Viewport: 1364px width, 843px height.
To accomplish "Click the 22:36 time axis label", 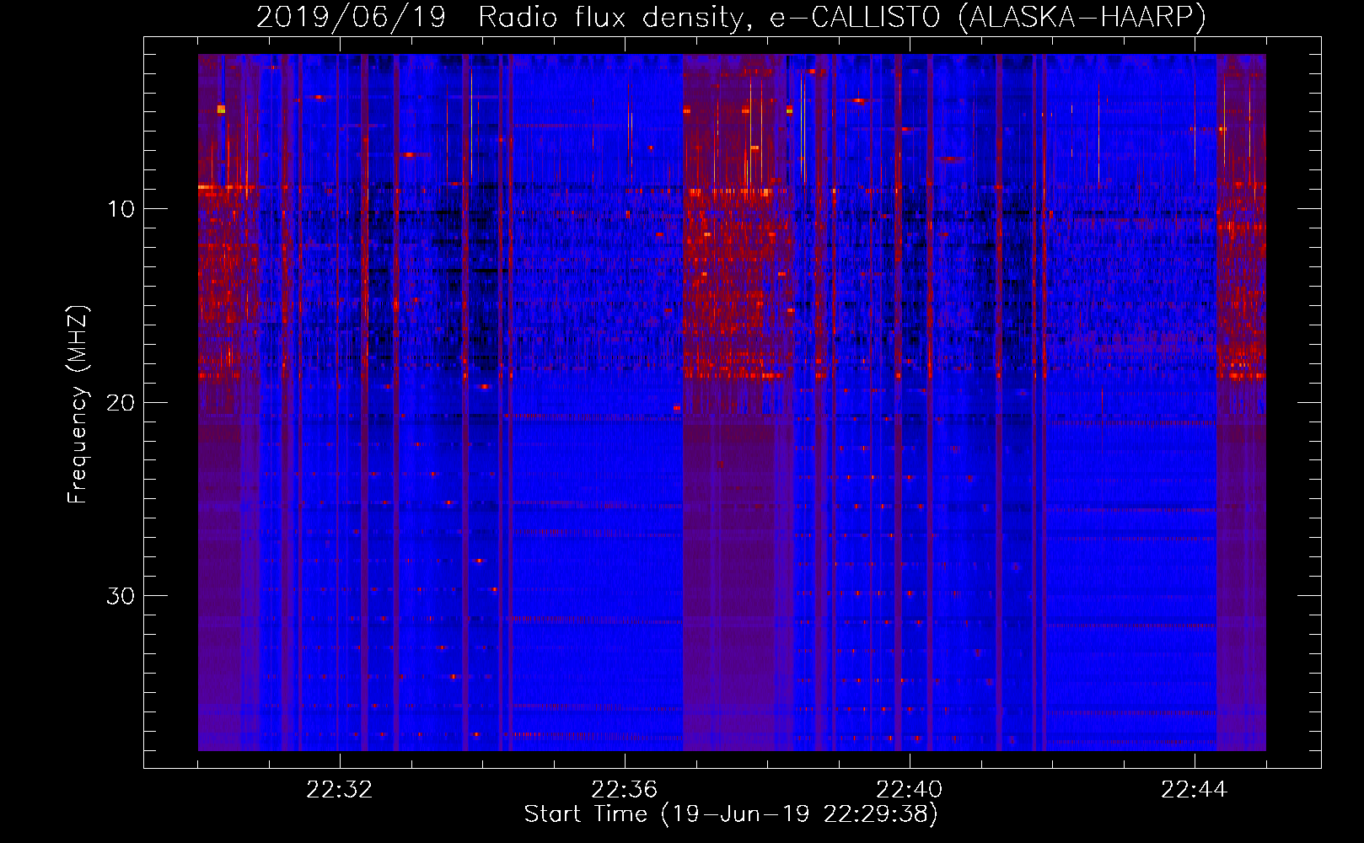I will (x=624, y=789).
